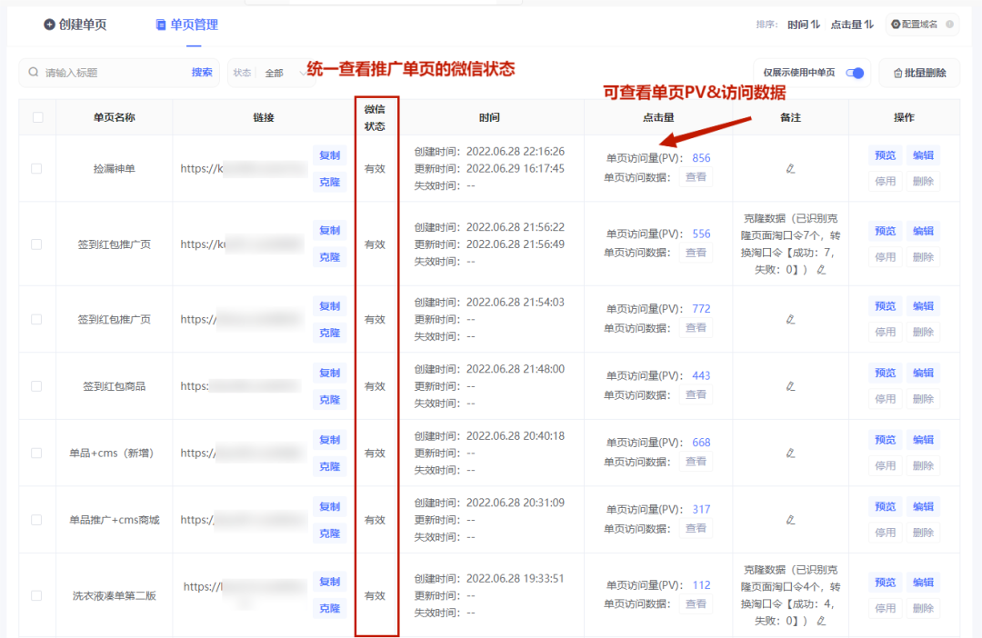The image size is (982, 638).
Task: Edit the 签到红包商品 remark pencil icon
Action: (x=790, y=386)
